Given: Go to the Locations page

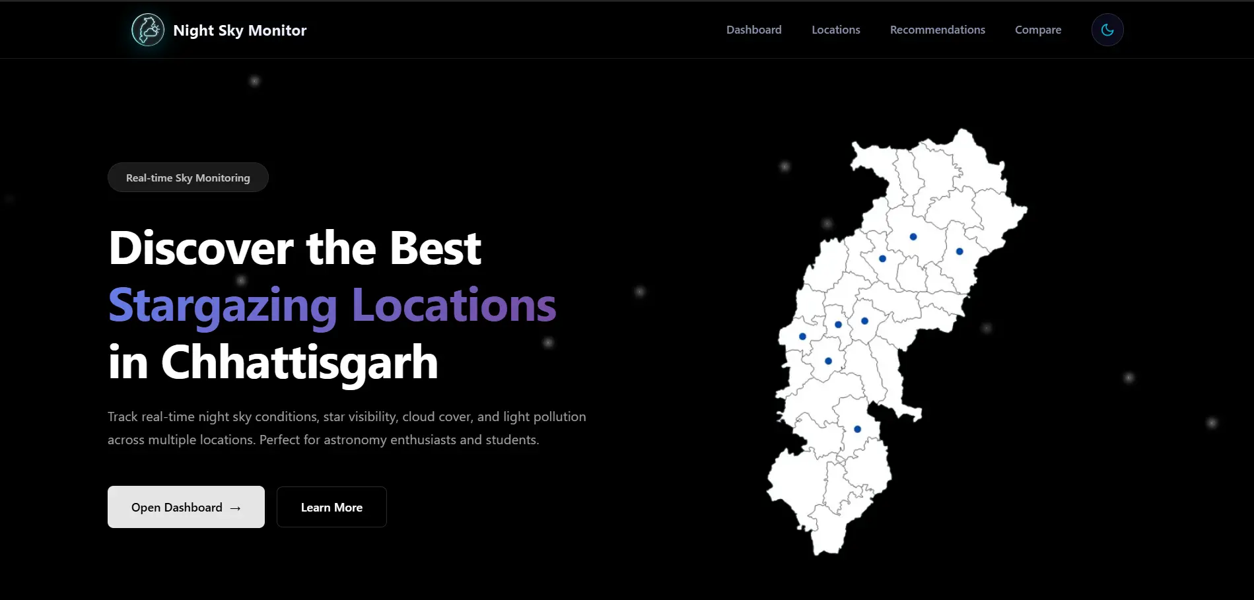Looking at the screenshot, I should click(835, 30).
